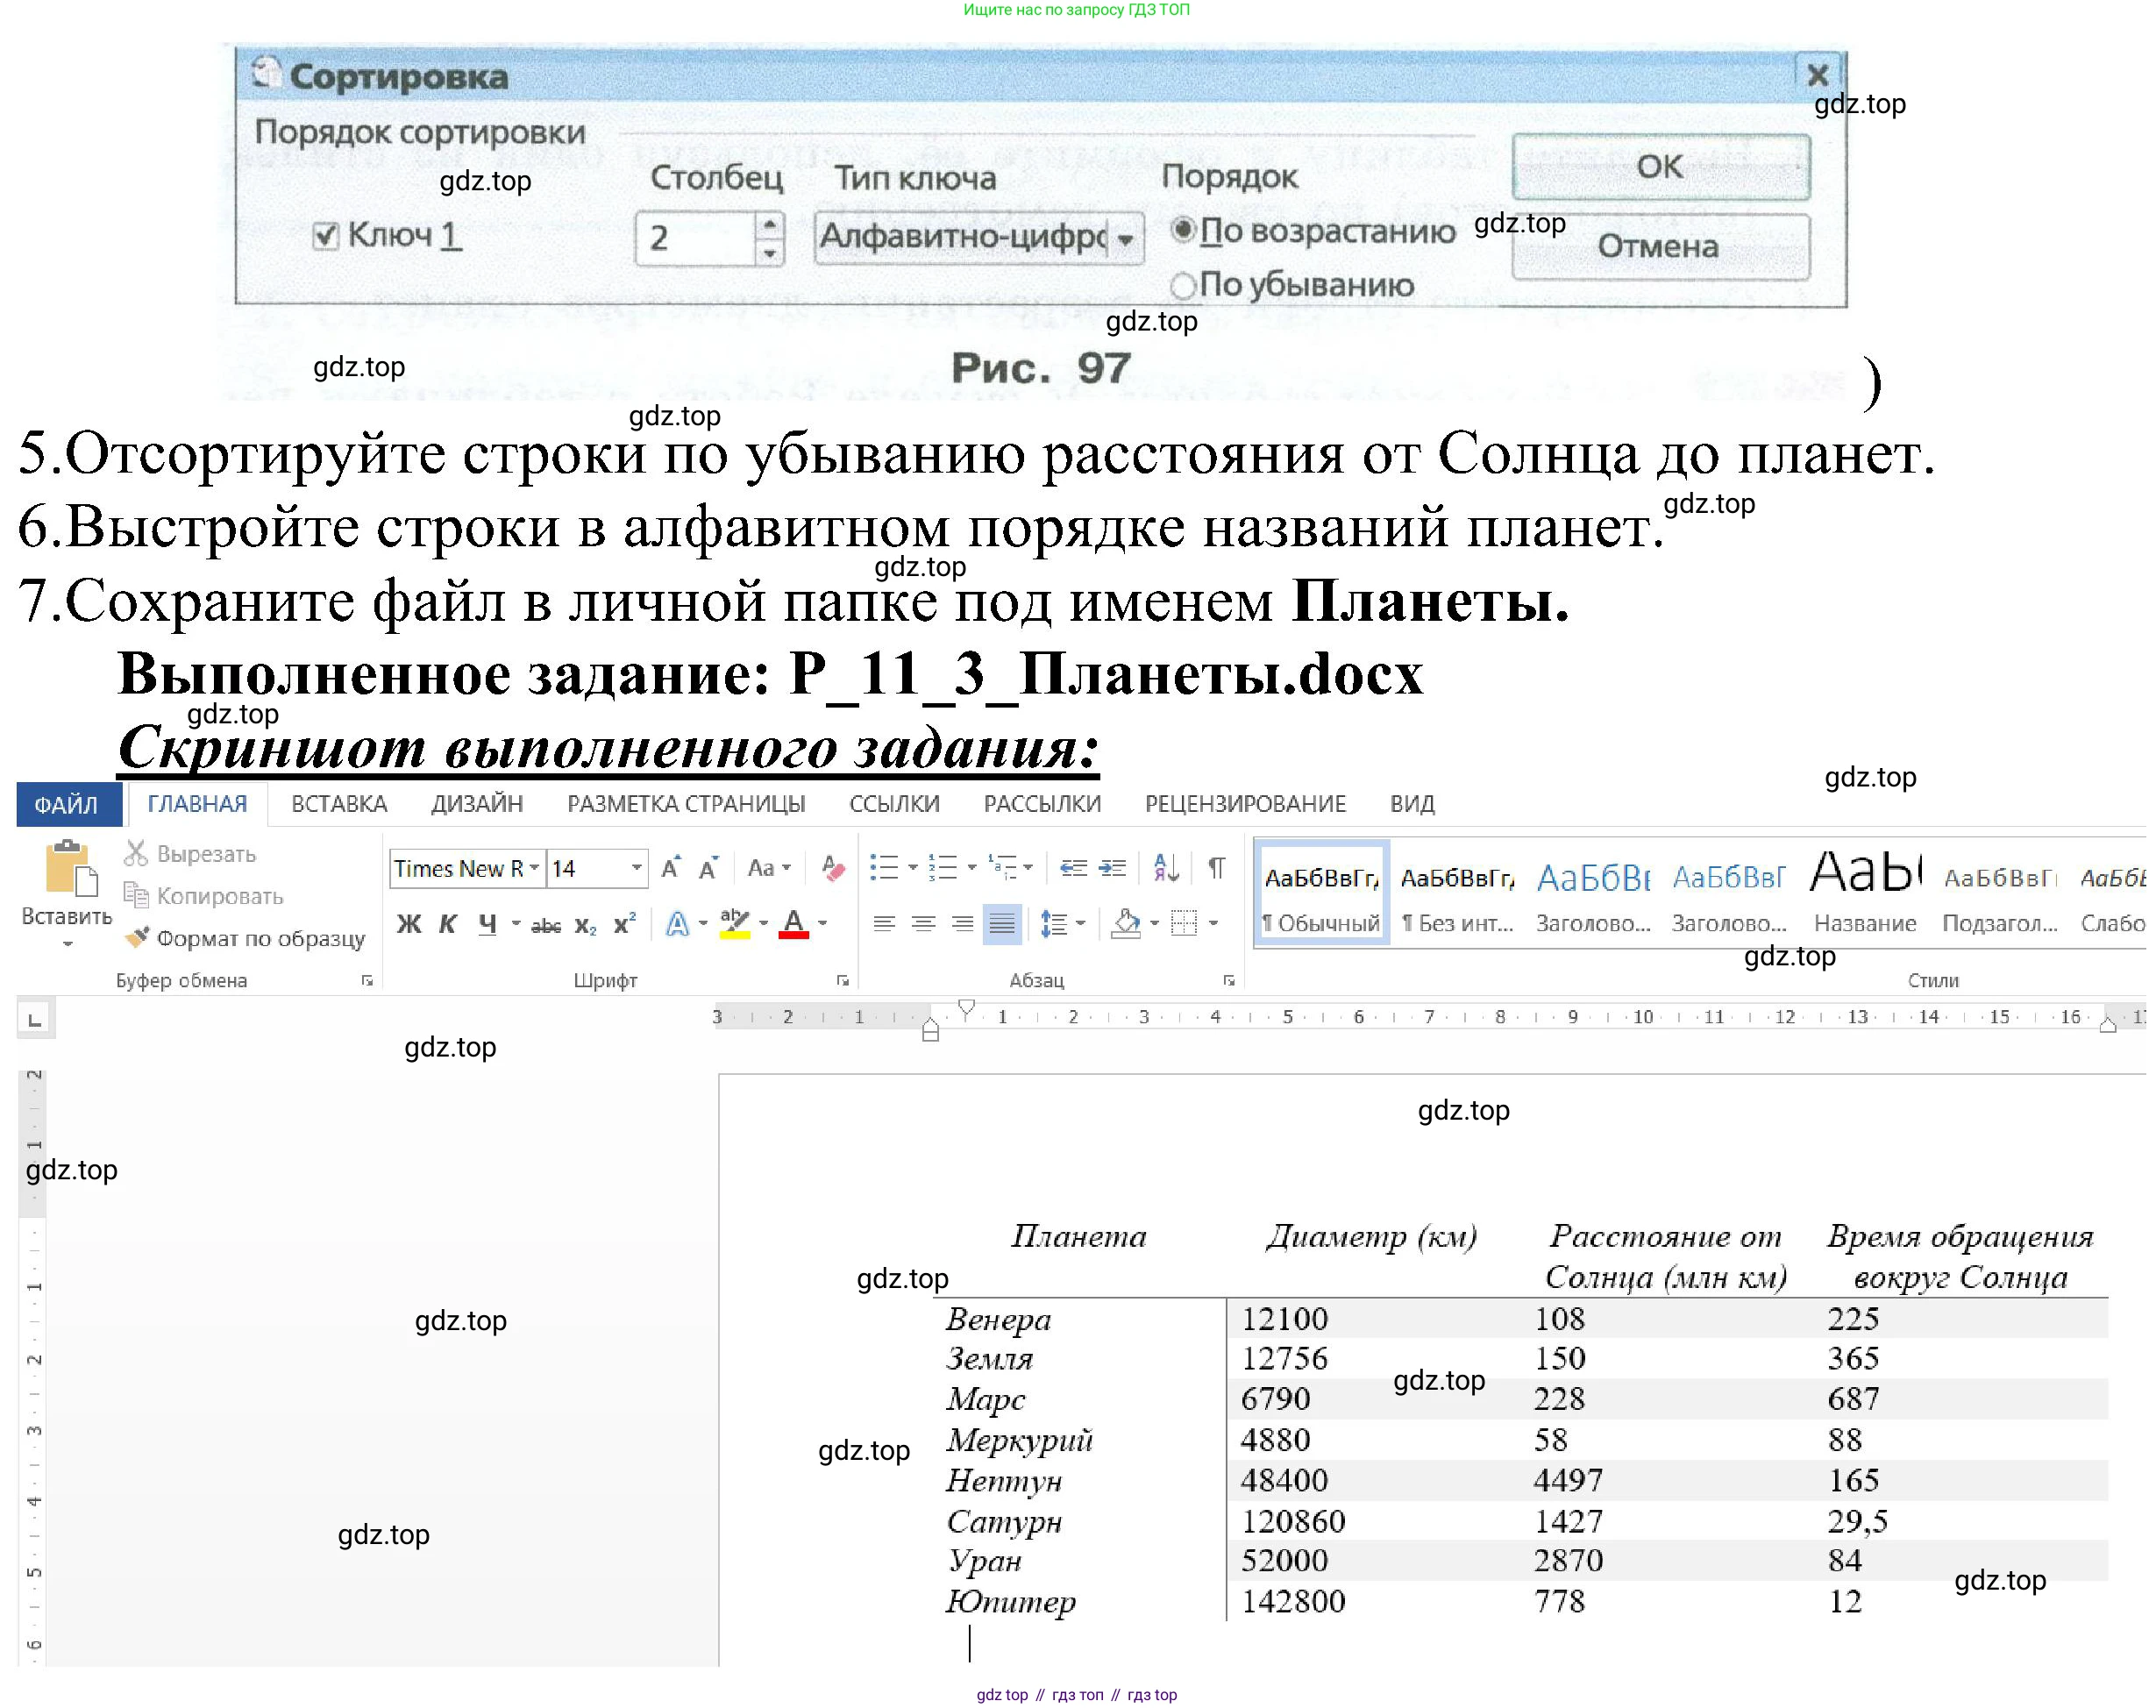Clear all formatting with the eraser icon

833,868
